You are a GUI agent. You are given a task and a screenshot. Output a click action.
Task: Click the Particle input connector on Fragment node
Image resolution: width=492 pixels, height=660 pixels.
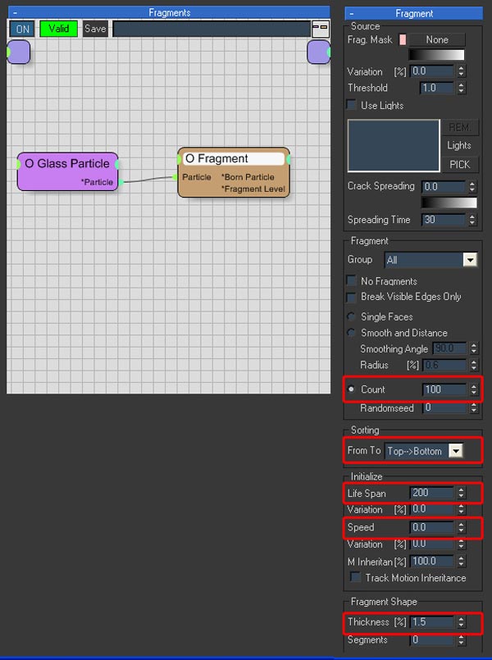[175, 177]
